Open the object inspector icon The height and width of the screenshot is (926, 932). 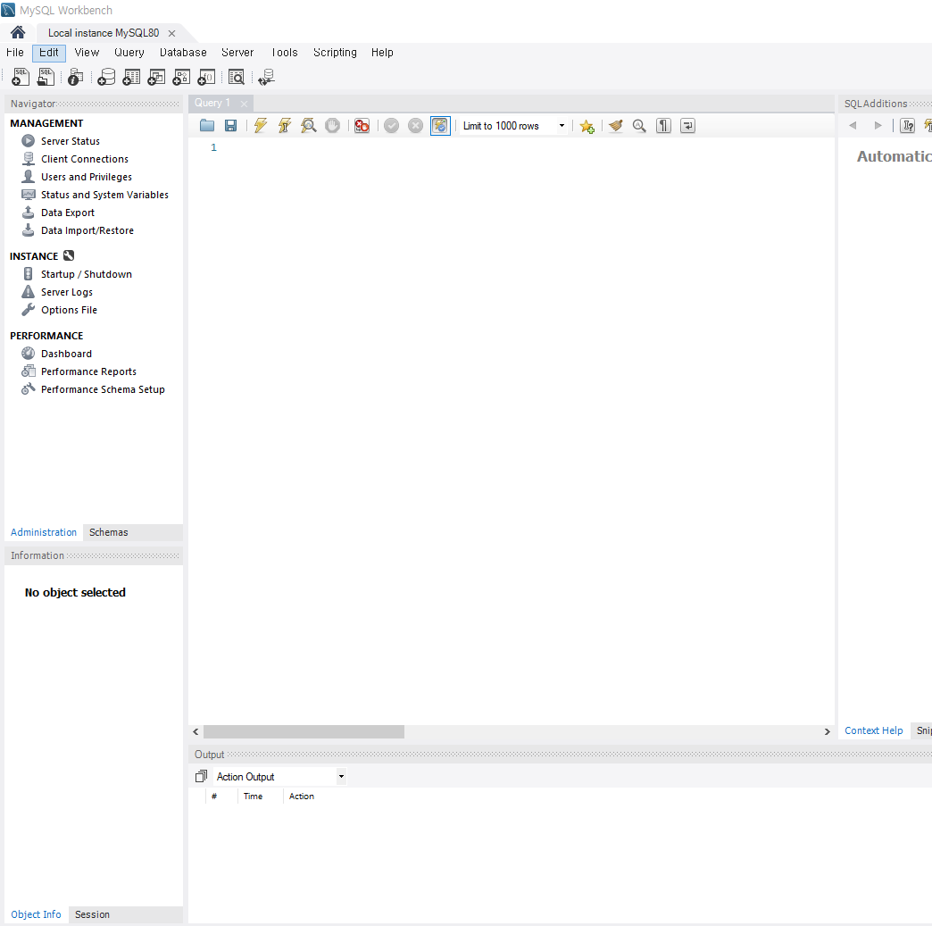tap(76, 77)
